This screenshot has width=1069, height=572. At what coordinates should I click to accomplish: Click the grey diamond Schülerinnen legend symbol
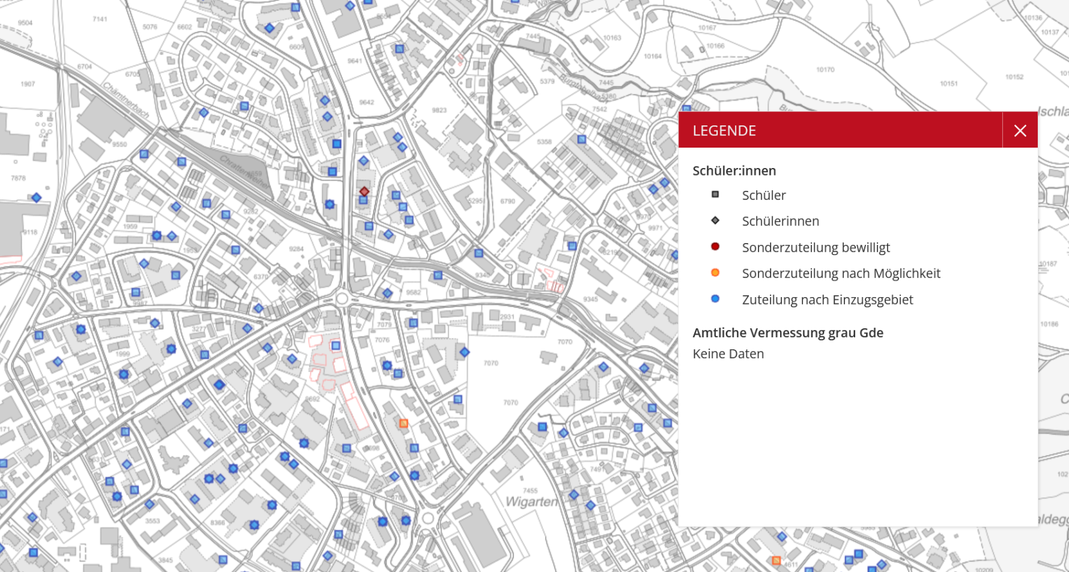click(x=715, y=221)
